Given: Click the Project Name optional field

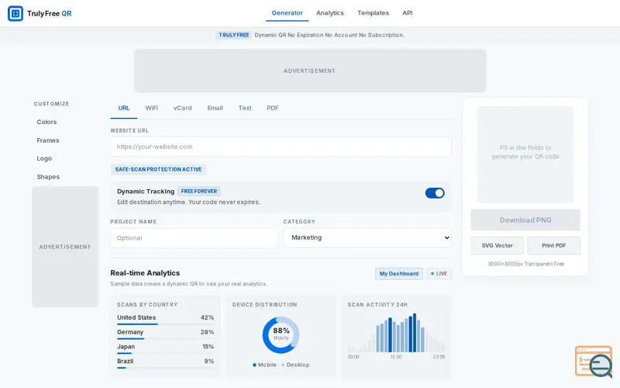Looking at the screenshot, I should [195, 238].
